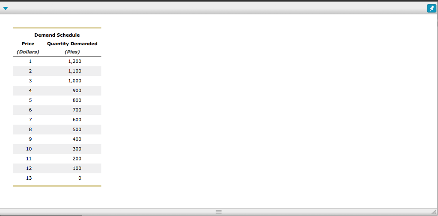Select the 700 quantity cell

(77, 110)
